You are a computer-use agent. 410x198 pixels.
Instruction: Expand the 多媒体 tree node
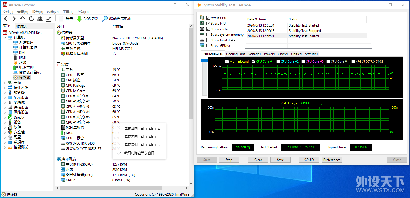(5, 102)
